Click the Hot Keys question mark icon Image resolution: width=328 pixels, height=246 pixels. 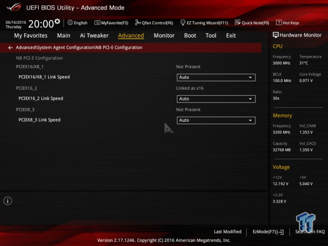click(279, 22)
